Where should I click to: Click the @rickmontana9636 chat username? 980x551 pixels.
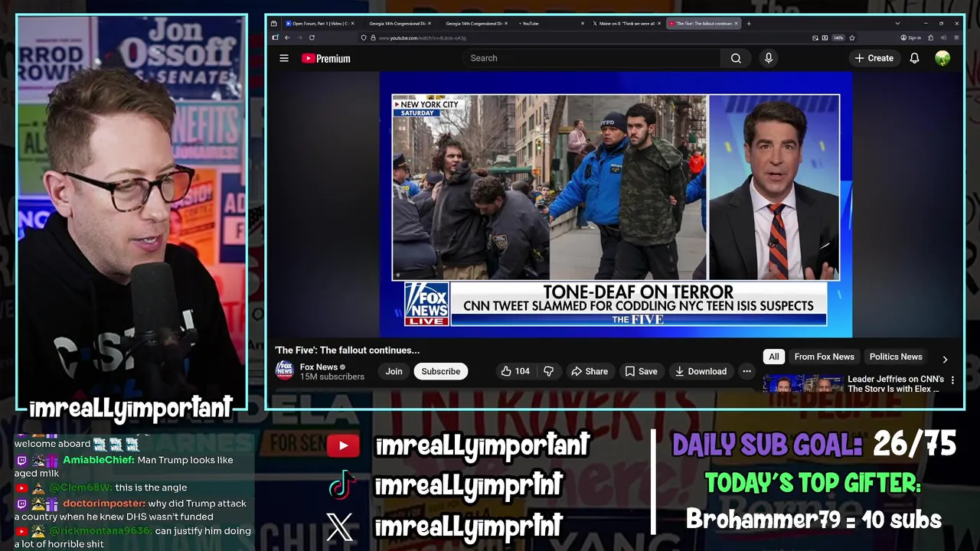tap(101, 530)
